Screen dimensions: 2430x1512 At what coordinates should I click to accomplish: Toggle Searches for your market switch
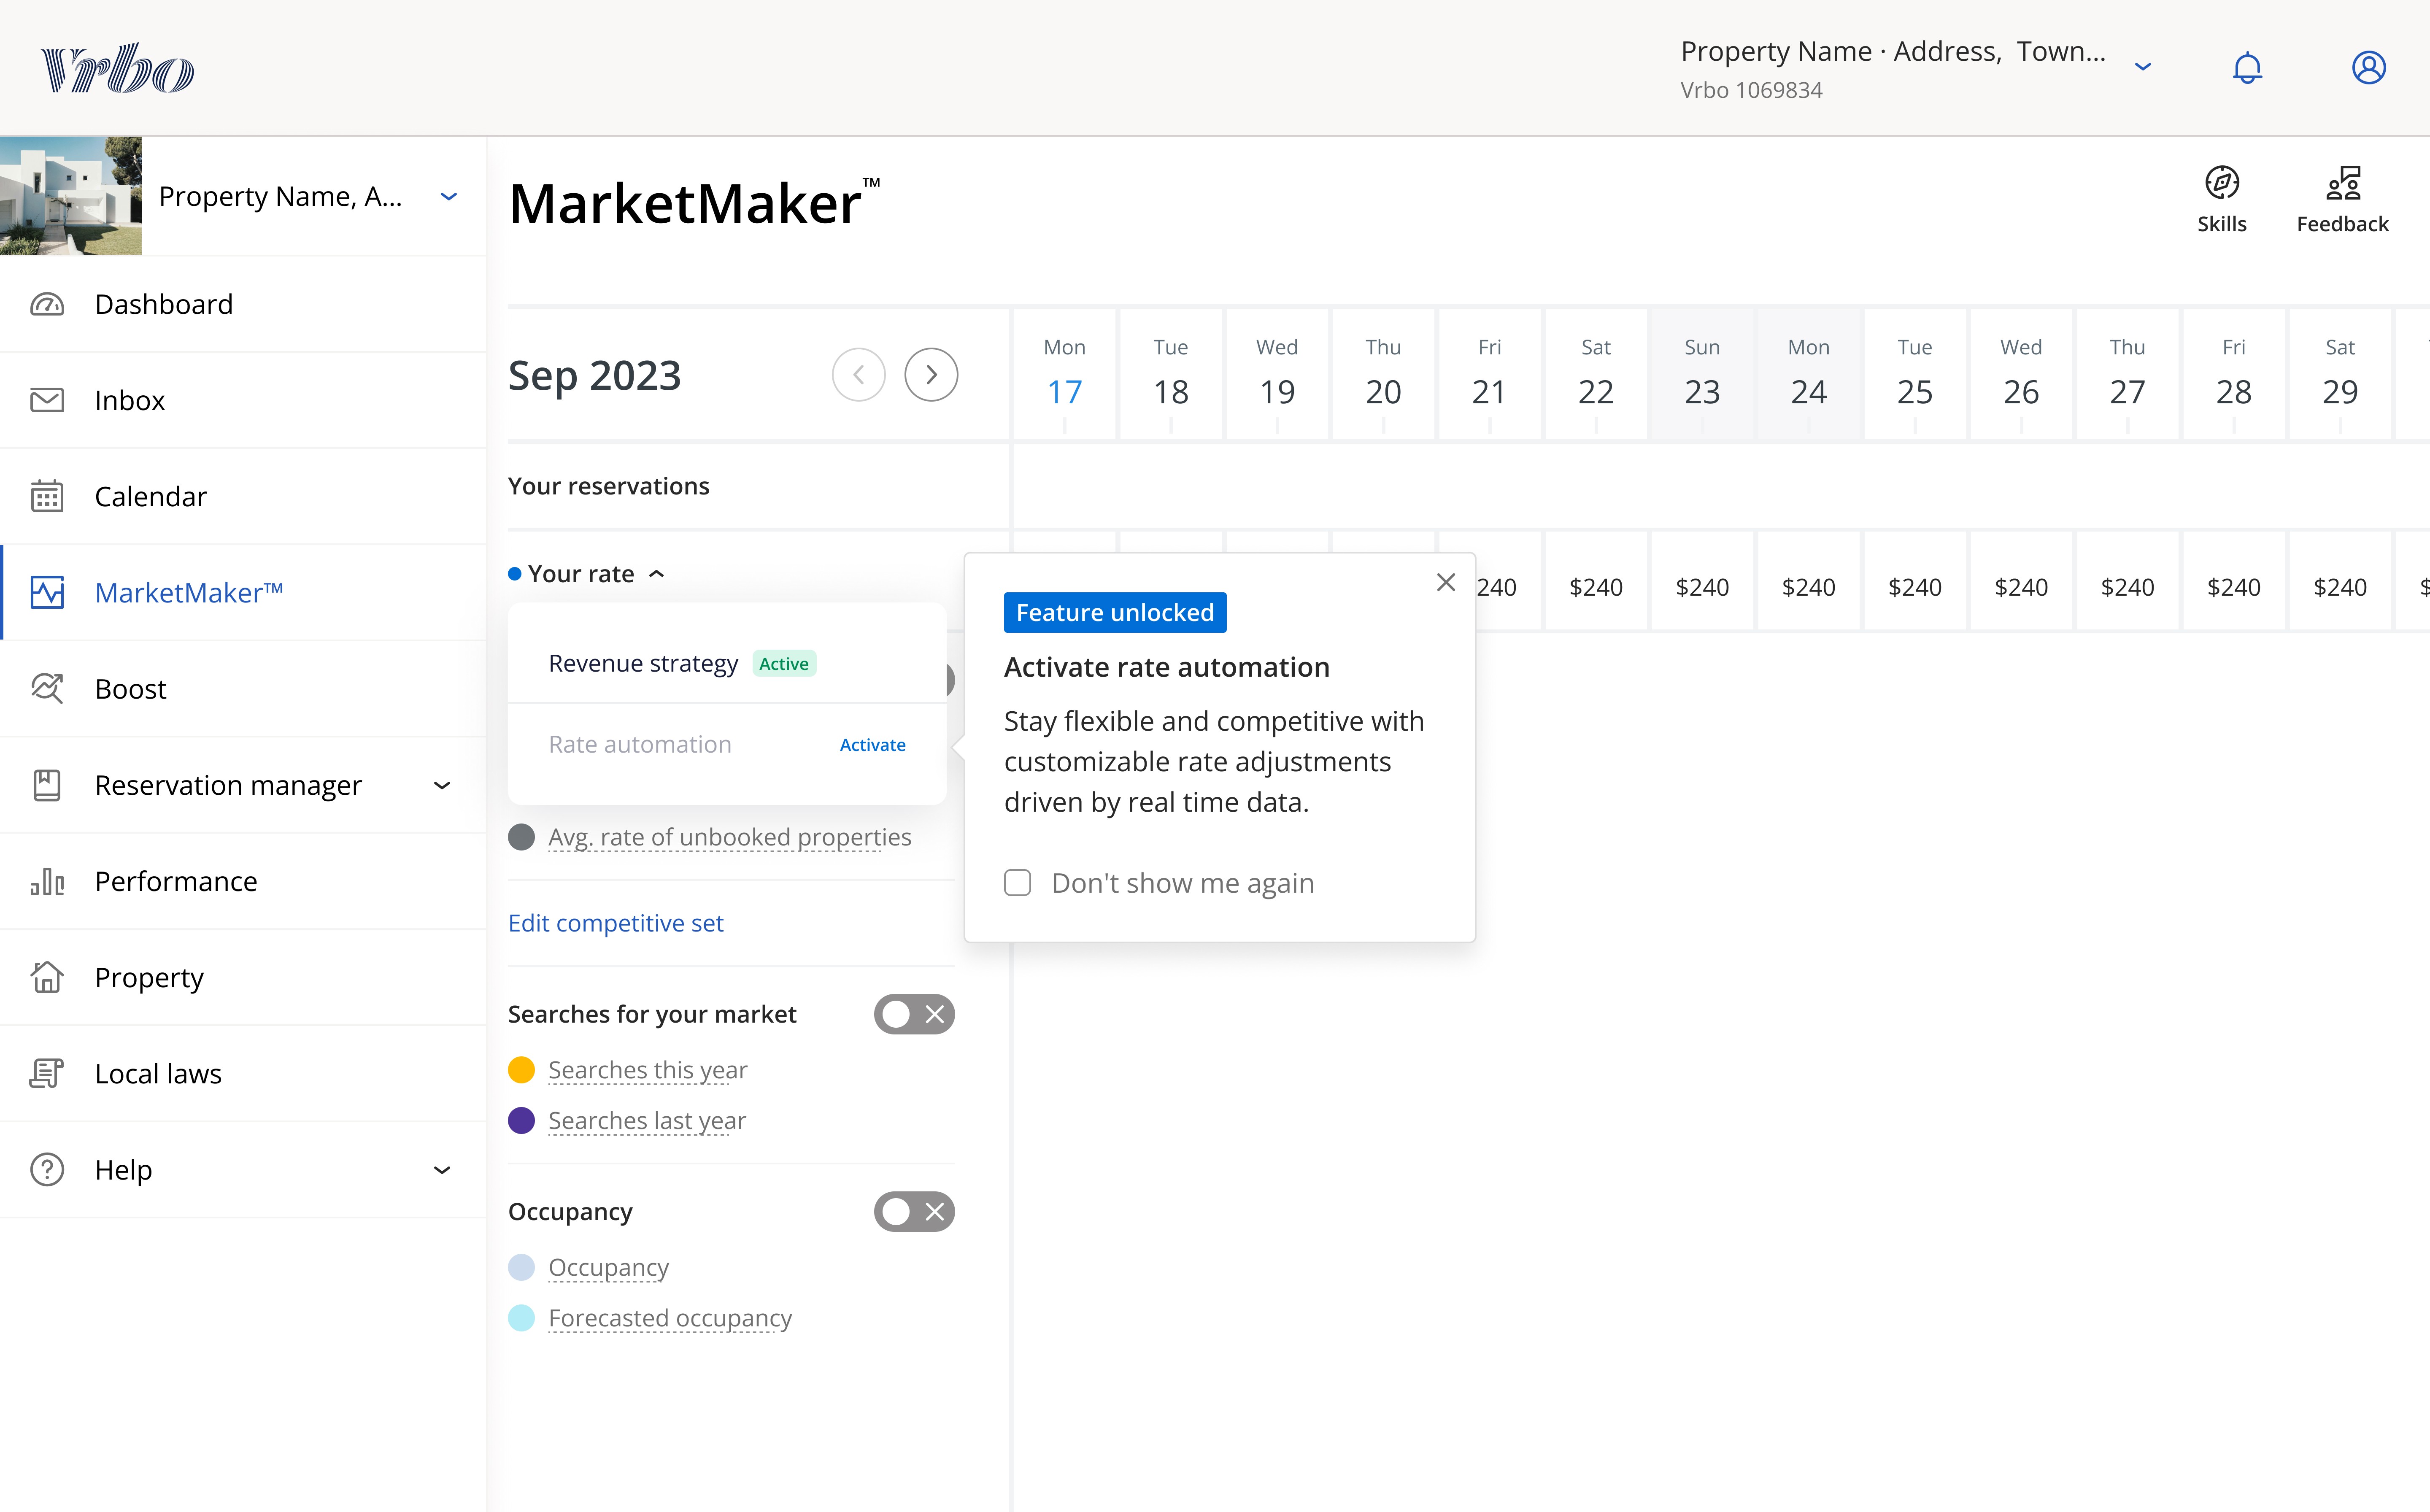click(914, 1014)
